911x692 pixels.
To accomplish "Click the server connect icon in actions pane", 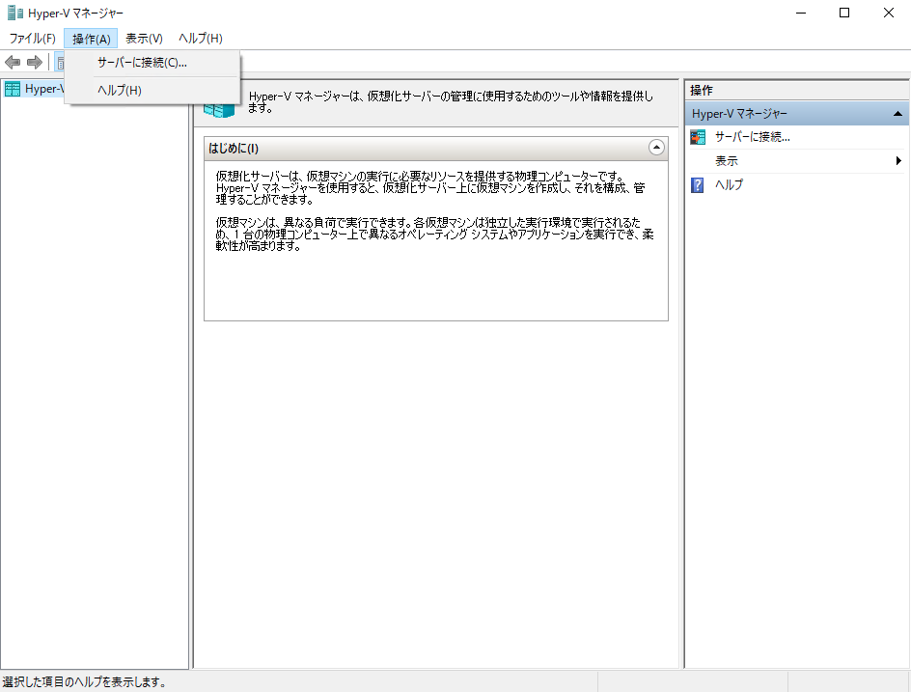I will tap(697, 137).
